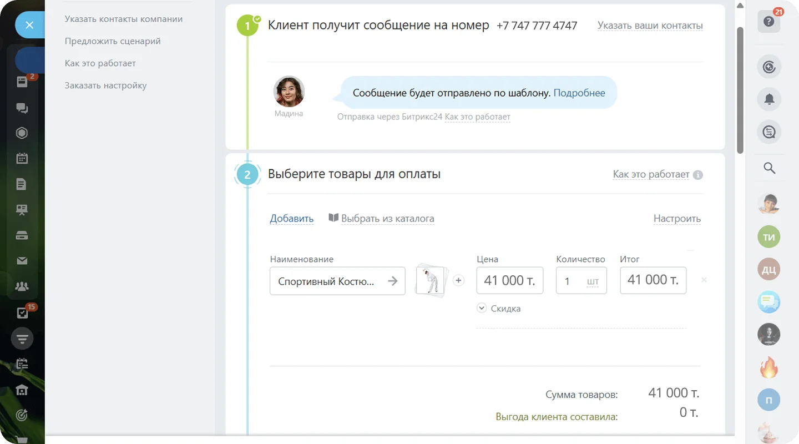This screenshot has width=799, height=444.
Task: Open the mail envelope icon in left sidebar
Action: 22,261
